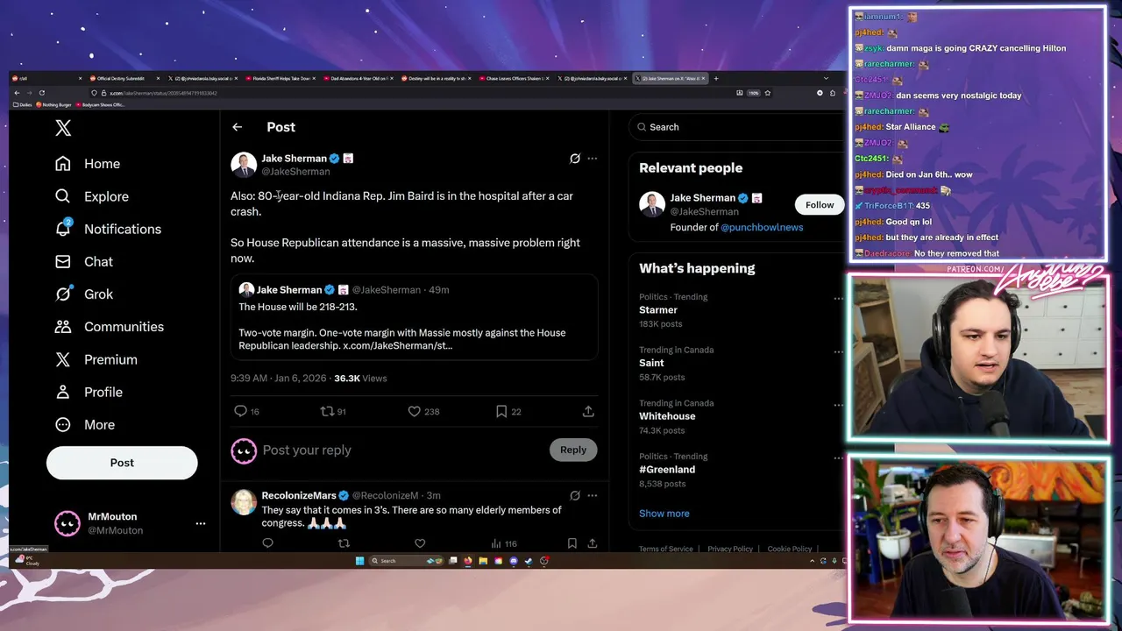The height and width of the screenshot is (631, 1122).
Task: Open the Dailies bookmarks folder
Action: click(x=23, y=105)
